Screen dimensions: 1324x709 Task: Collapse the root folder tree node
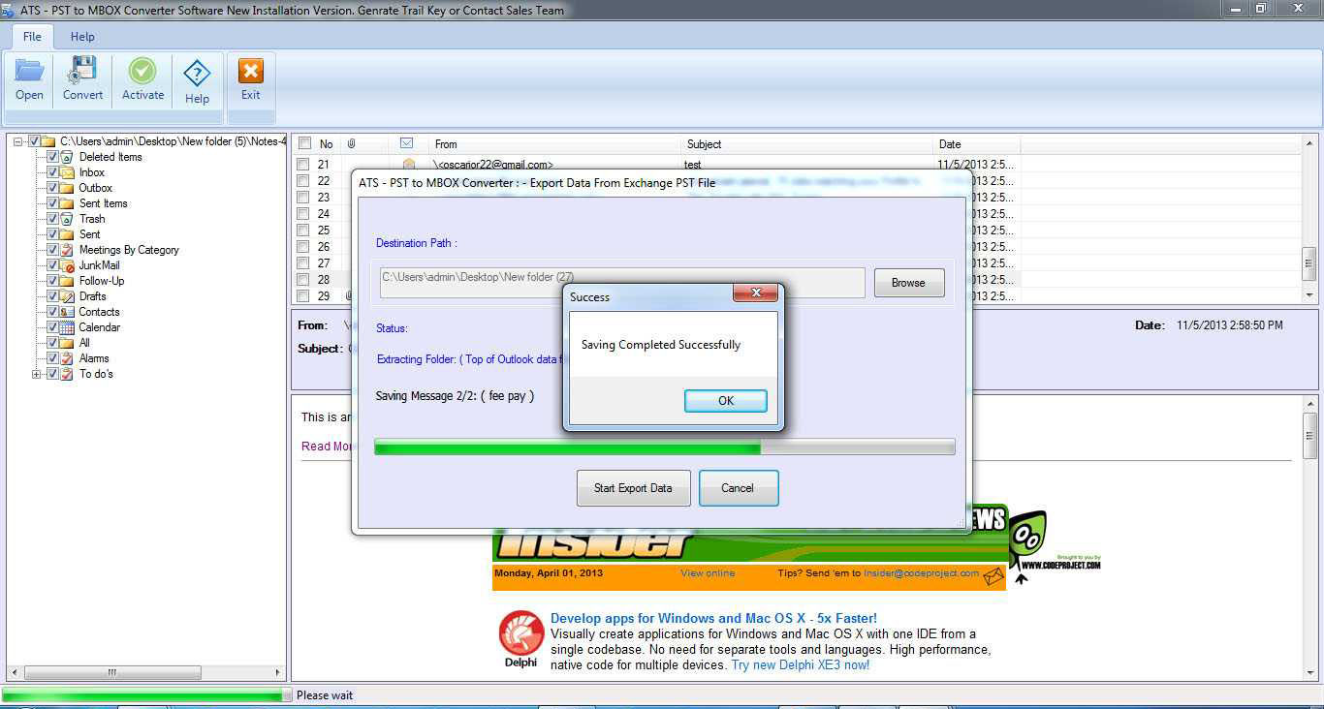(x=18, y=141)
